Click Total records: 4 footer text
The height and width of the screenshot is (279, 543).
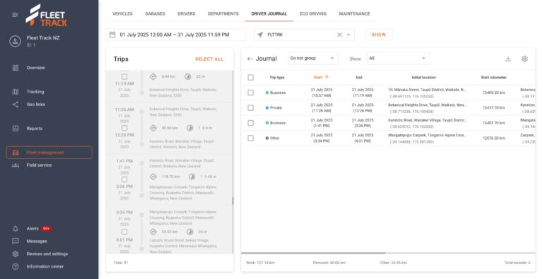coord(517,263)
